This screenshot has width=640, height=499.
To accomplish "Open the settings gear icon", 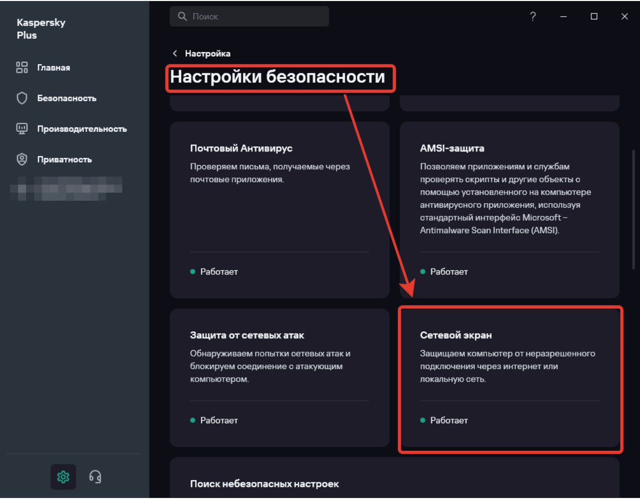I will pyautogui.click(x=63, y=477).
